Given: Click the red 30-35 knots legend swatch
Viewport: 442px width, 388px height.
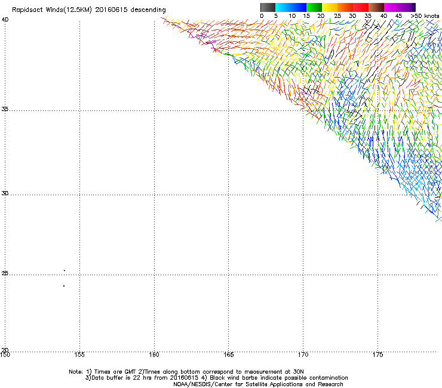Looking at the screenshot, I should [x=361, y=7].
